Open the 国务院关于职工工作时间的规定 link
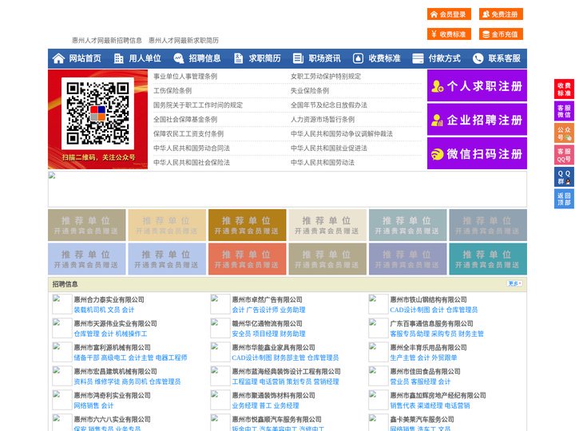The height and width of the screenshot is (431, 575). tap(198, 105)
